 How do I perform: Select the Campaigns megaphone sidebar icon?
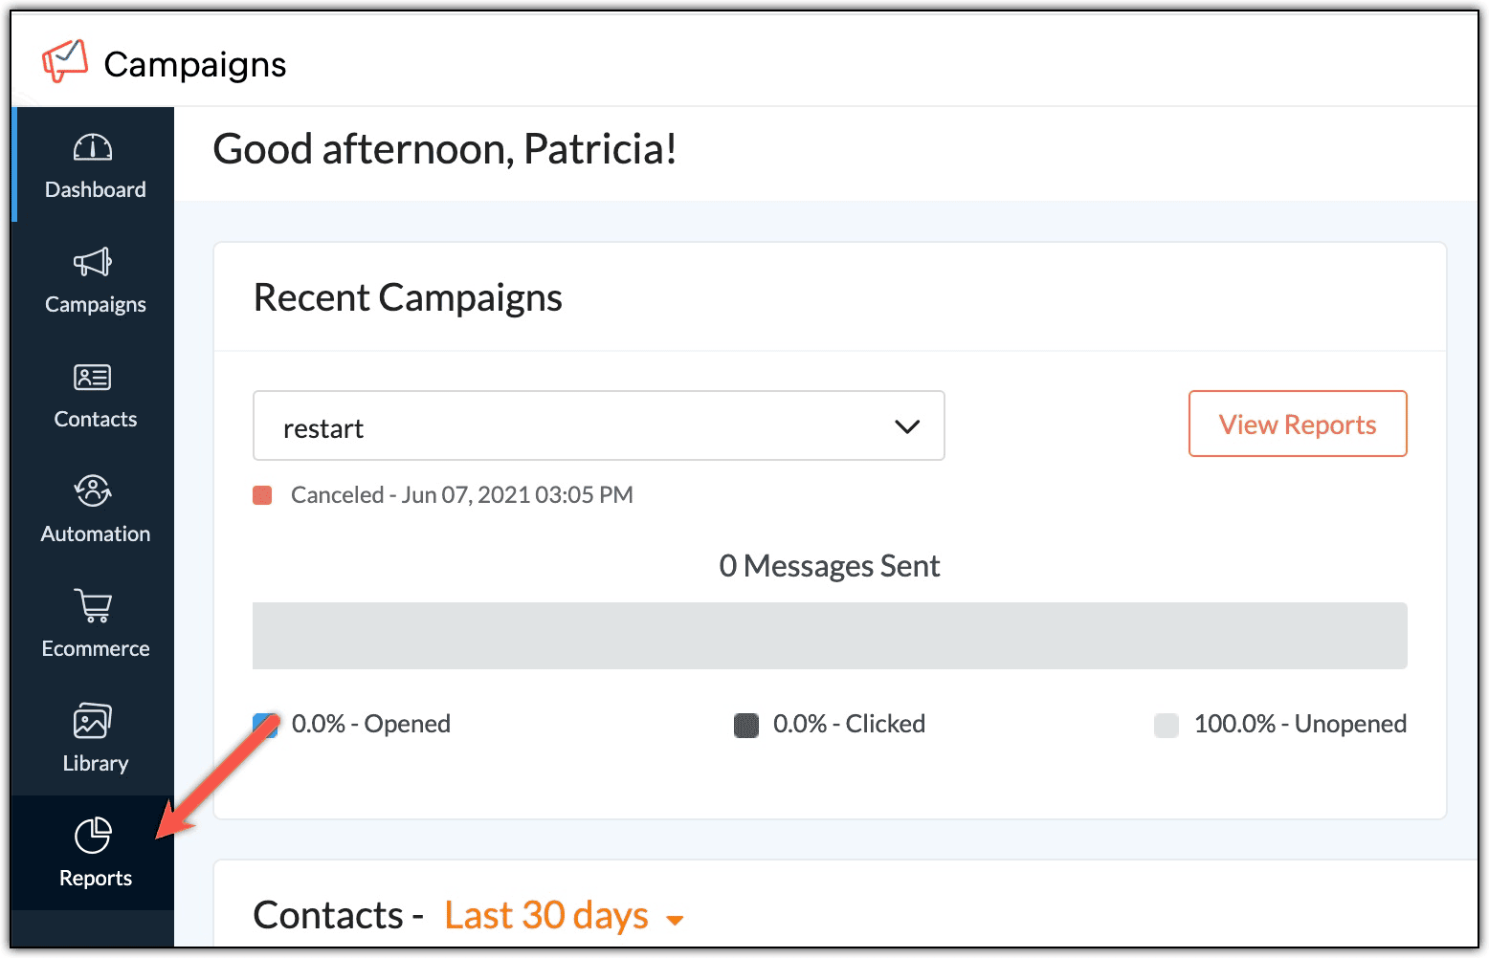[x=93, y=262]
